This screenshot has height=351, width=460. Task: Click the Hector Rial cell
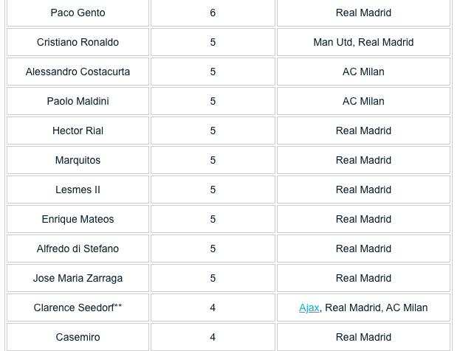coord(78,131)
